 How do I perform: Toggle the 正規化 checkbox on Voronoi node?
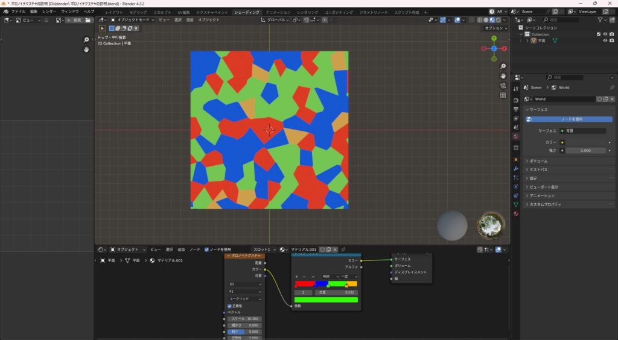230,306
